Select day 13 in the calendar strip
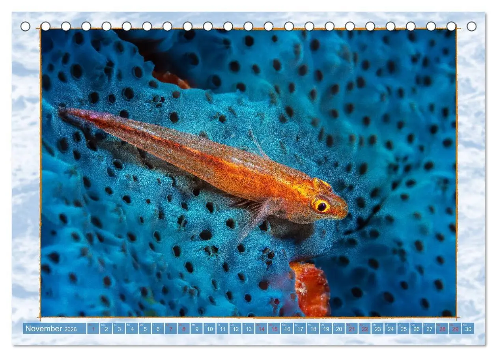Viewport: 497px width, 357px height. [x=248, y=329]
